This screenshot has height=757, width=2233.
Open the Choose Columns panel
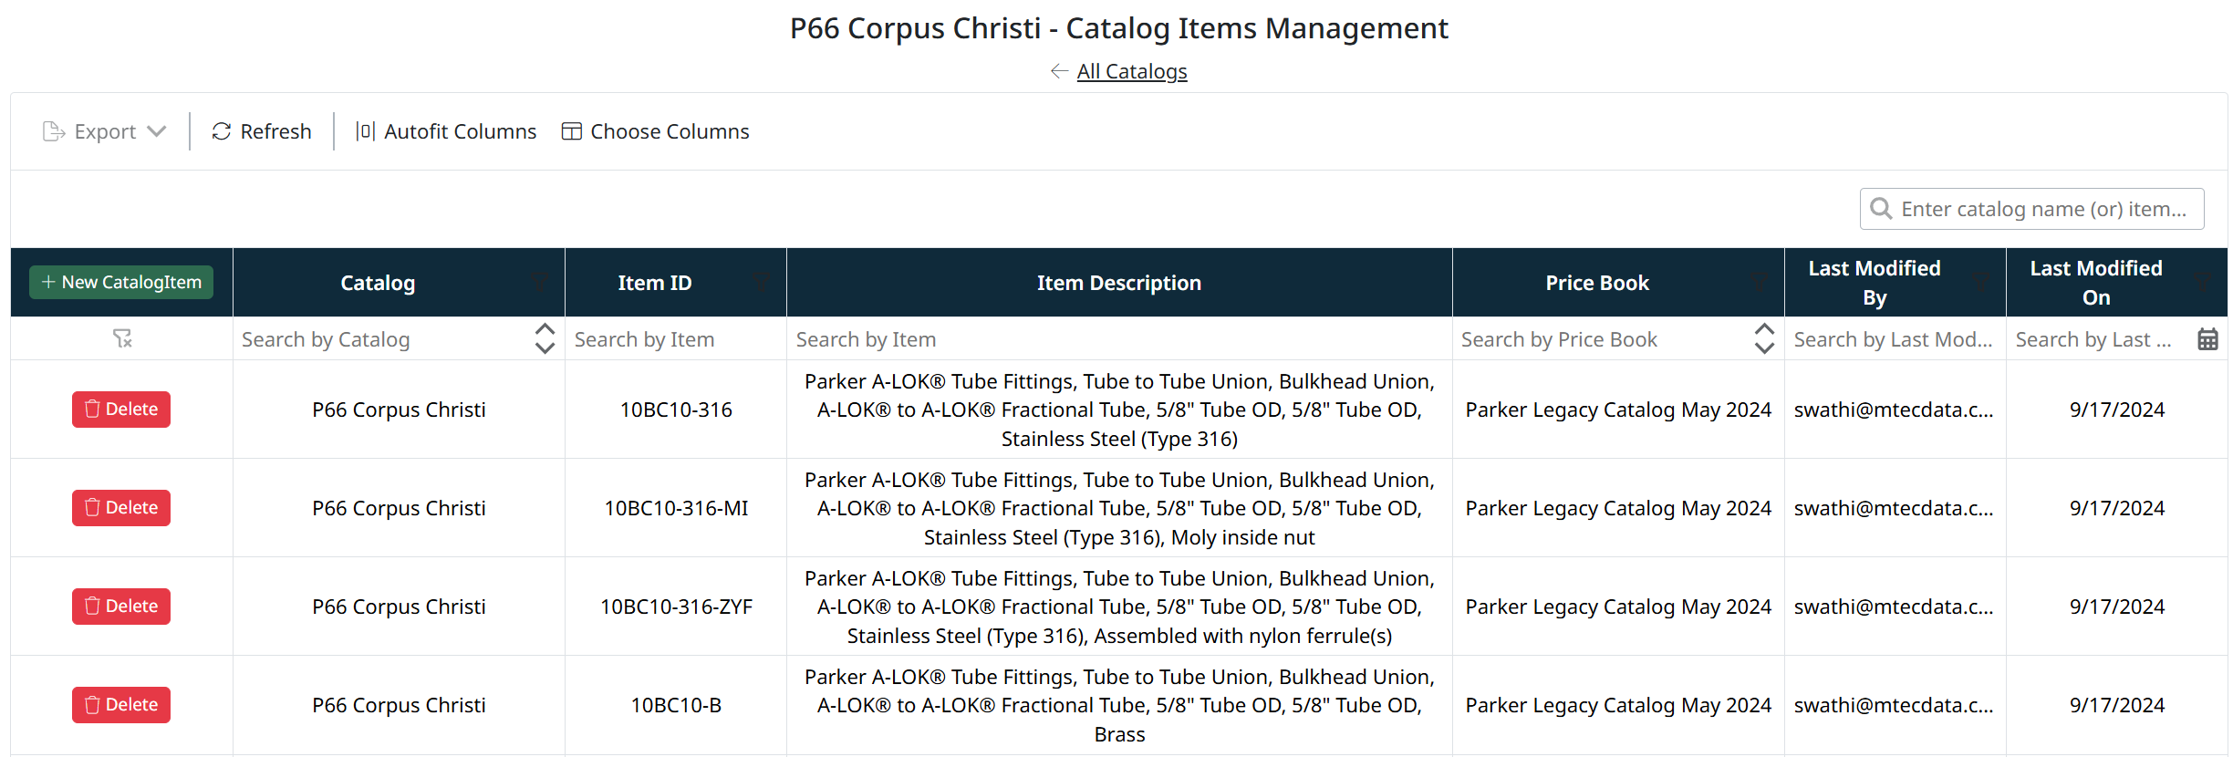point(655,131)
